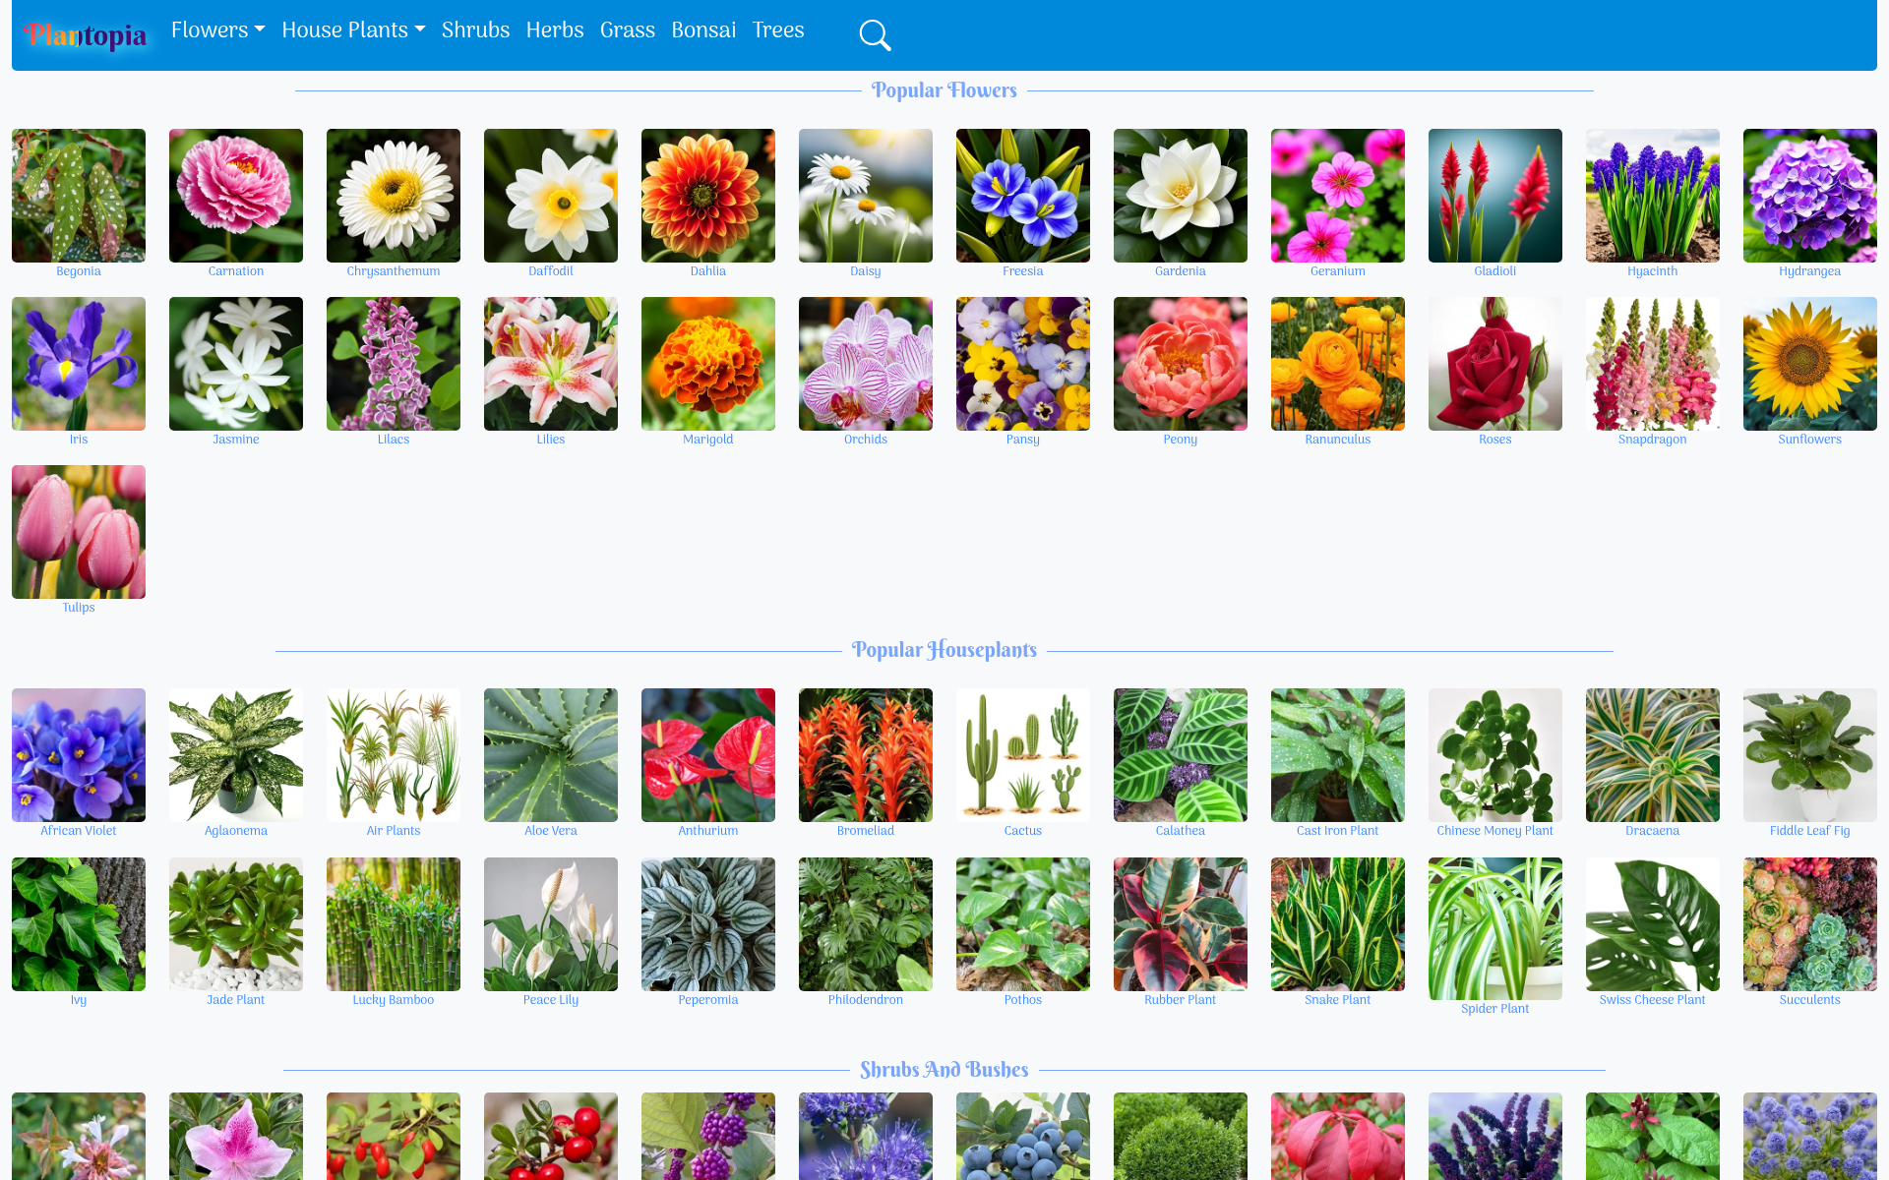Select the Rubber Plant image
This screenshot has height=1180, width=1889.
(1181, 924)
